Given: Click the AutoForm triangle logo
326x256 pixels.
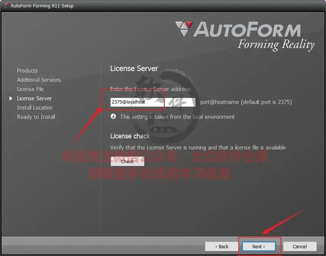Looking at the screenshot, I should (184, 29).
